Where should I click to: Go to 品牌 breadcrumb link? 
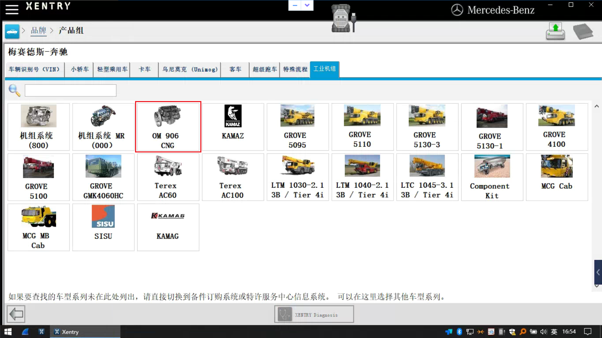38,31
